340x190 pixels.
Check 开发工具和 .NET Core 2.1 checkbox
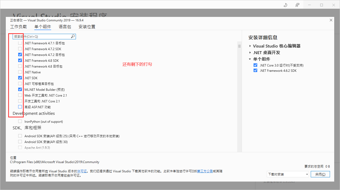(20, 101)
